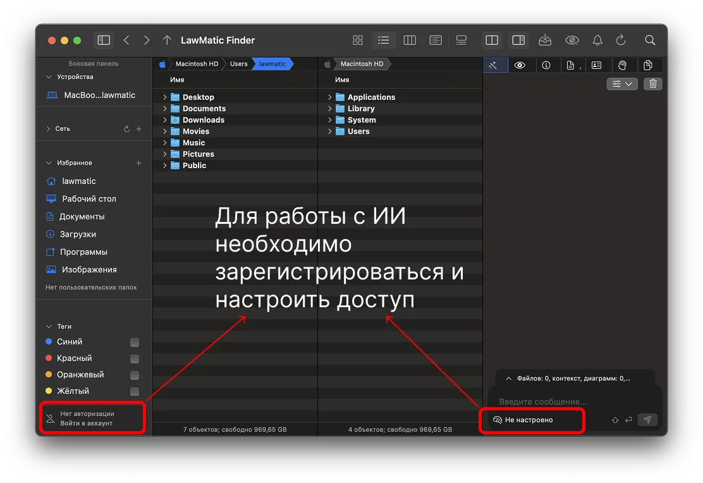
Task: Expand the Applications folder
Action: [x=329, y=97]
